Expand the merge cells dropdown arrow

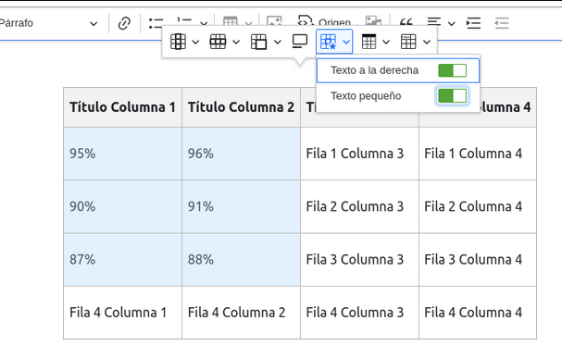pyautogui.click(x=278, y=42)
